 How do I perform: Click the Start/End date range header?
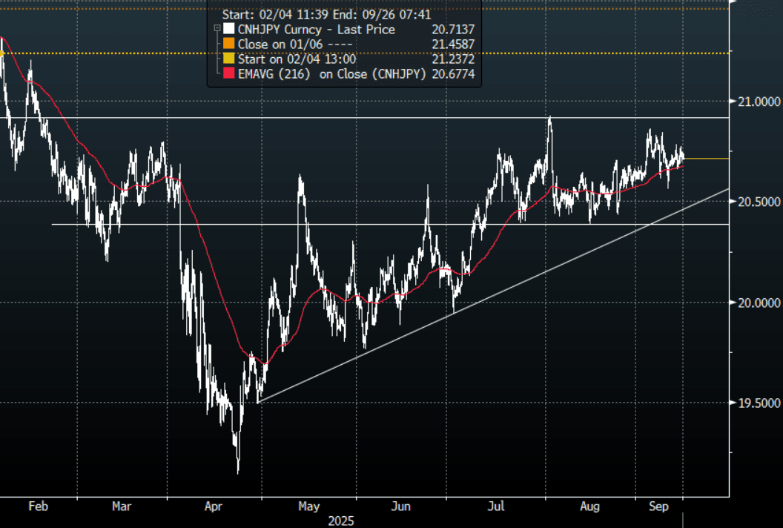coord(326,15)
